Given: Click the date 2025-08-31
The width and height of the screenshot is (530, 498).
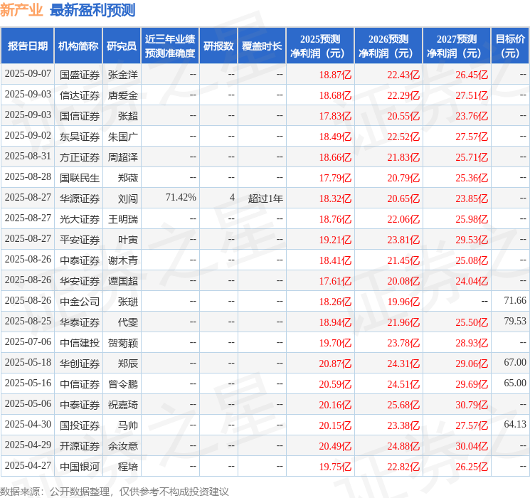Looking at the screenshot, I should click(28, 156).
